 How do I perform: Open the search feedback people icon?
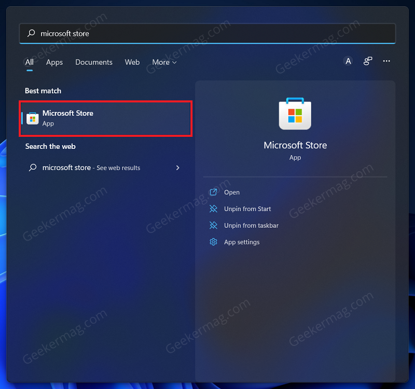coord(368,61)
